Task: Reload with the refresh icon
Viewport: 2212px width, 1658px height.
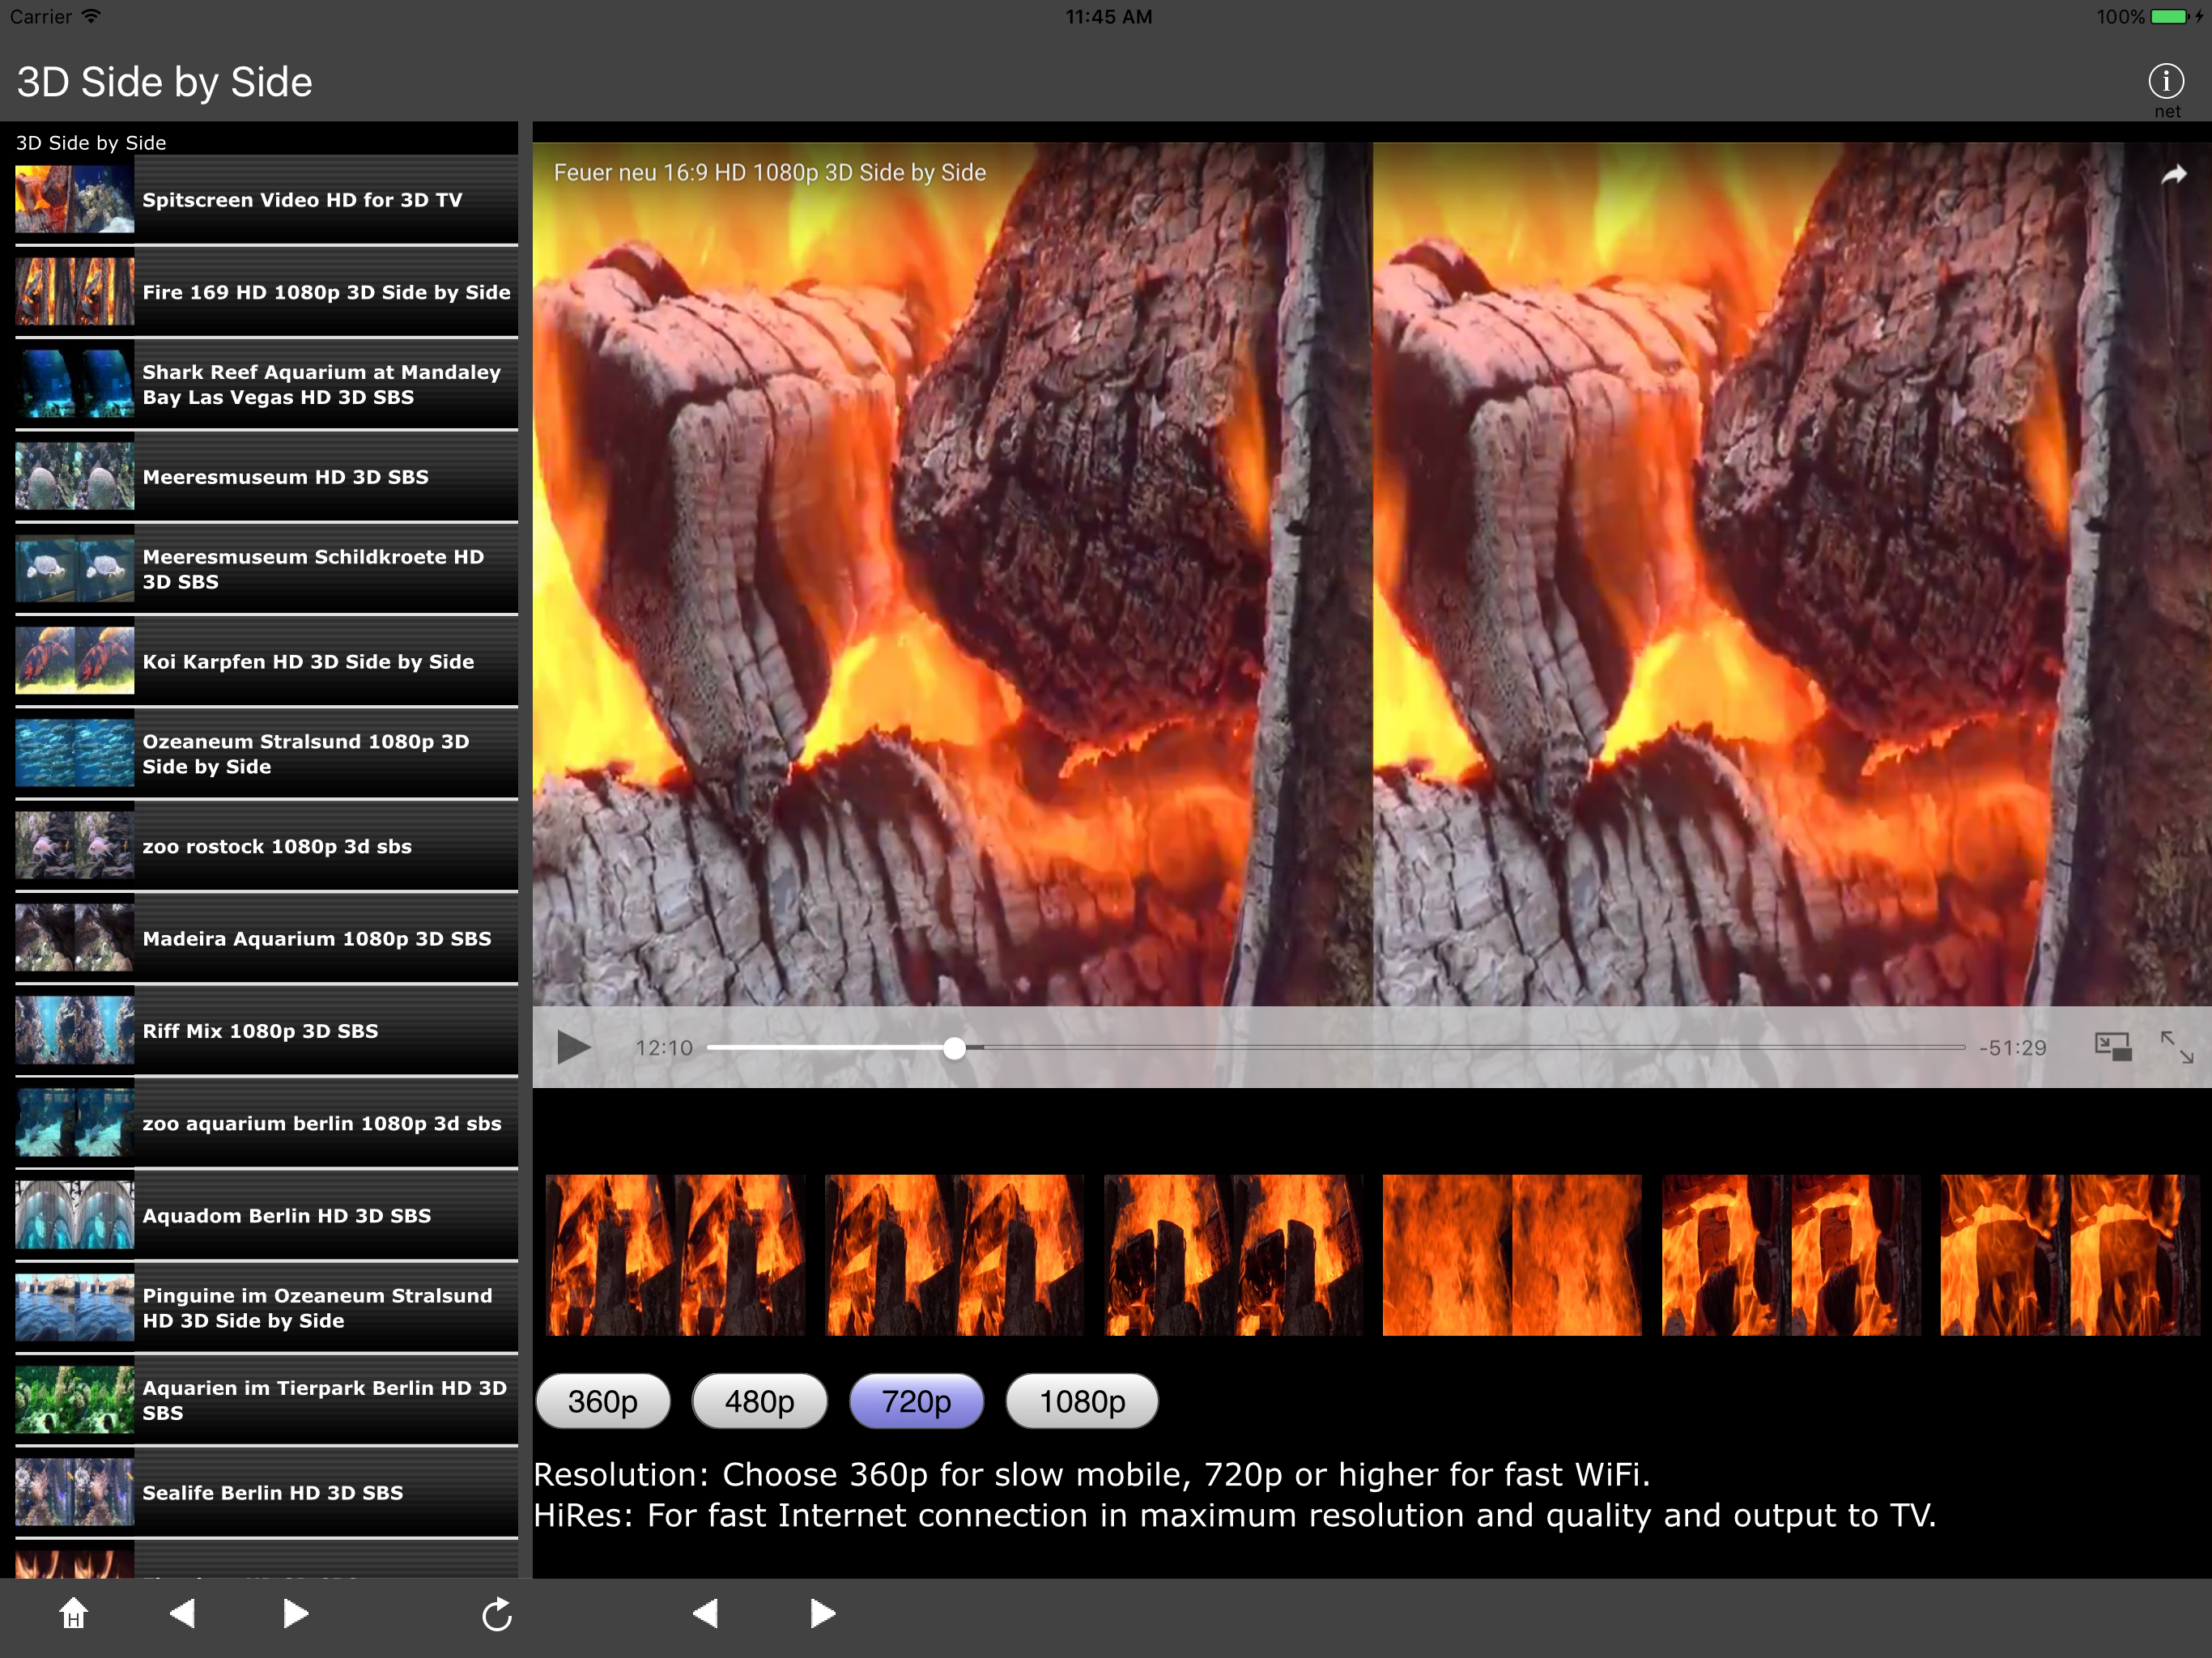Action: (x=496, y=1614)
